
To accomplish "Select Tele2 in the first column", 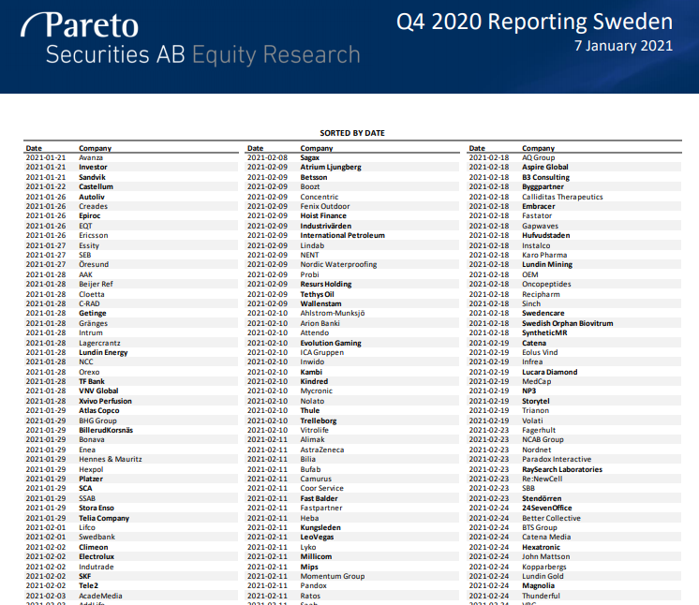I will pos(89,585).
